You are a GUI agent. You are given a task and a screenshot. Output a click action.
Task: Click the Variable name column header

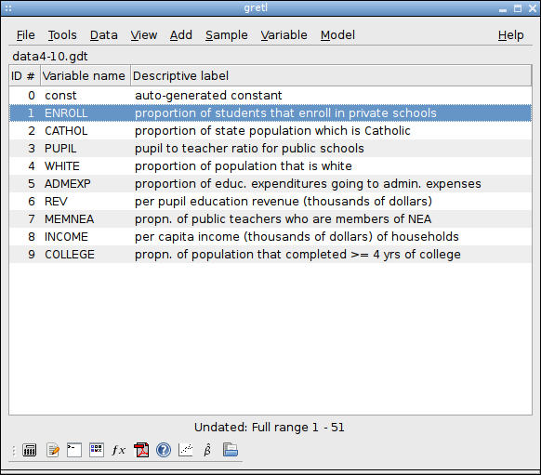tap(86, 75)
